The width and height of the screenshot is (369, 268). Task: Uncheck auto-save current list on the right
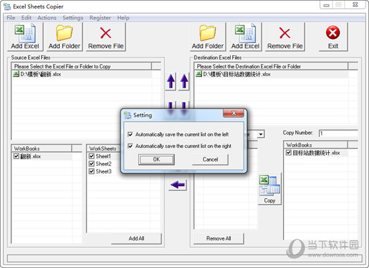(130, 146)
